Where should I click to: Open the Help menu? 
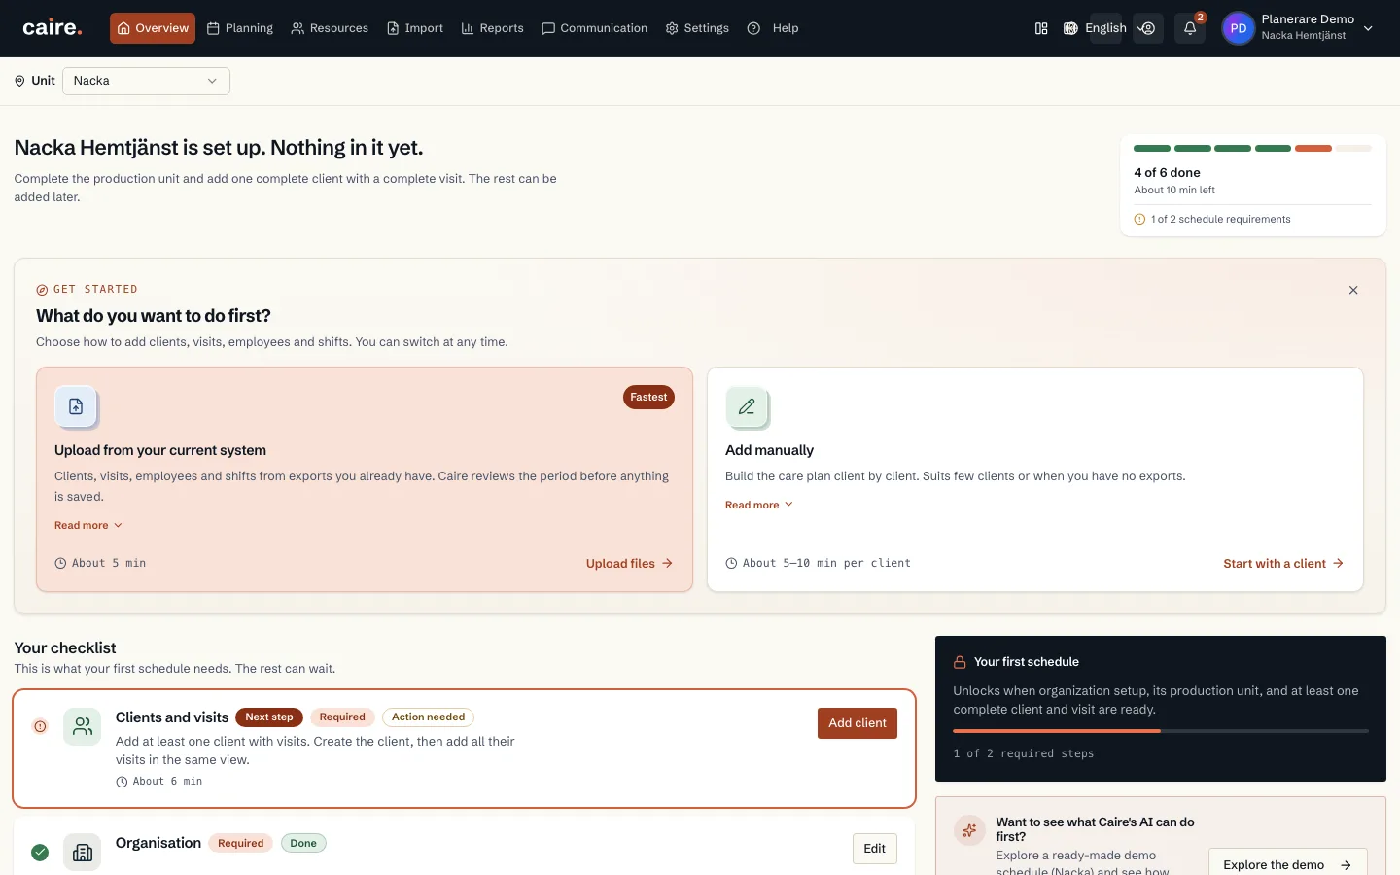773,28
